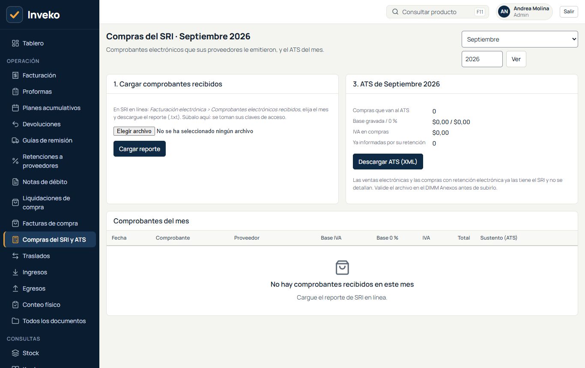
Task: Click the Base IVA column header
Action: (x=331, y=238)
